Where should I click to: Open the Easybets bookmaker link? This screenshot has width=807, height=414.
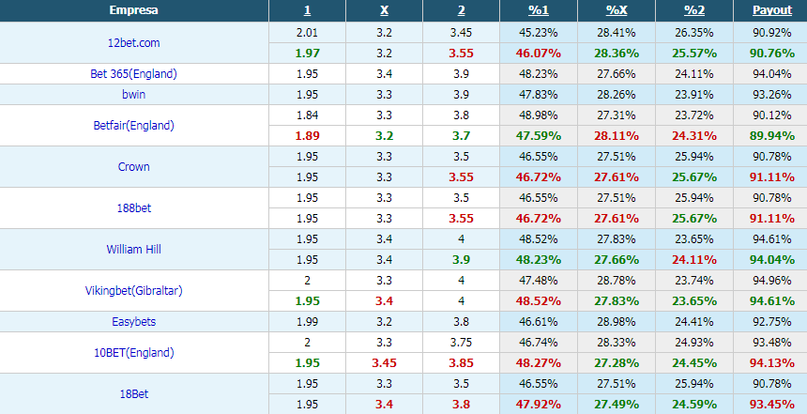[x=134, y=321]
